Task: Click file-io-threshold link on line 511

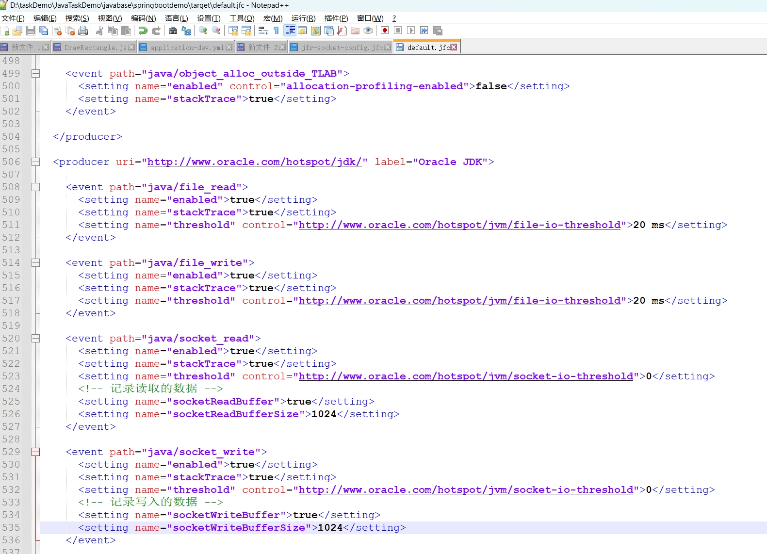Action: click(460, 225)
